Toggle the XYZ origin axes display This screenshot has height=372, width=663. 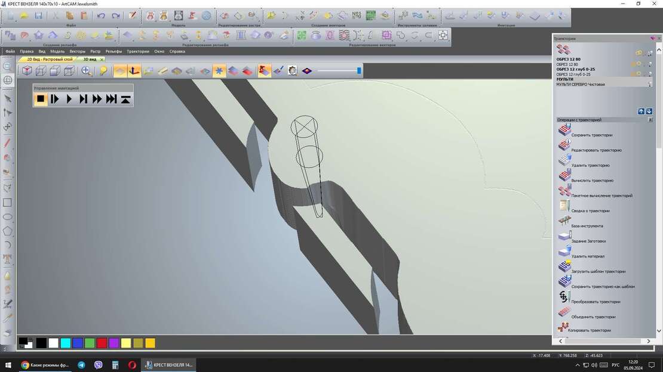click(x=134, y=71)
